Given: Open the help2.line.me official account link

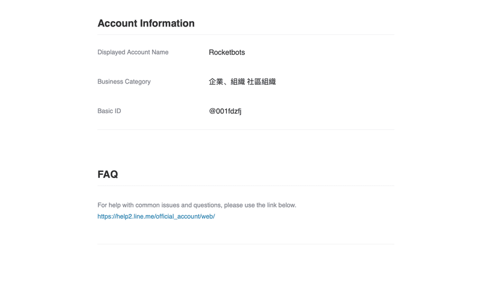Looking at the screenshot, I should tap(156, 216).
